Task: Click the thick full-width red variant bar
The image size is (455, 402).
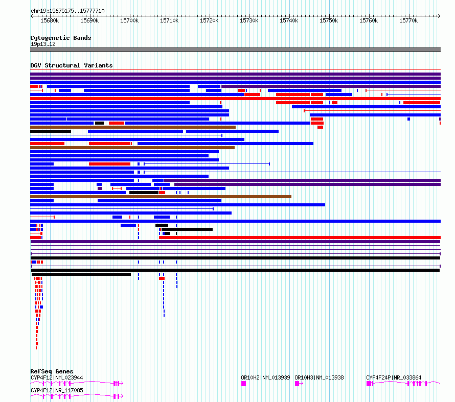Action: click(x=235, y=99)
